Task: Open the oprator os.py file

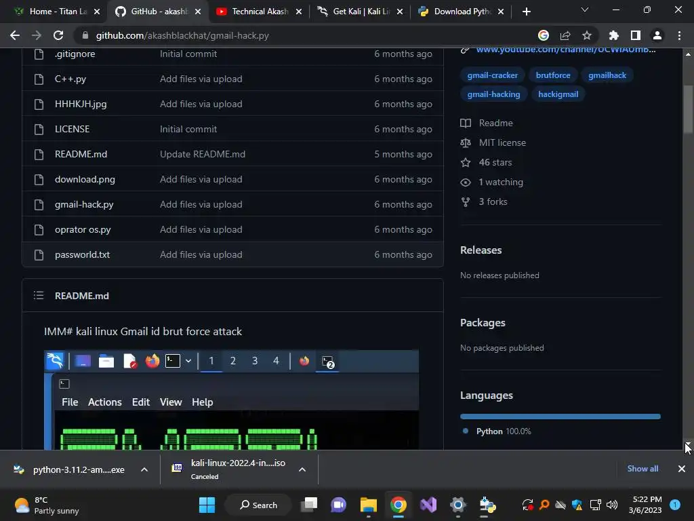Action: click(83, 229)
